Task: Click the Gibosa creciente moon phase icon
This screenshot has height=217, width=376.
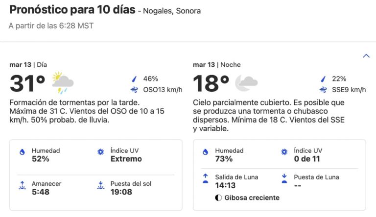Action: coord(218,197)
